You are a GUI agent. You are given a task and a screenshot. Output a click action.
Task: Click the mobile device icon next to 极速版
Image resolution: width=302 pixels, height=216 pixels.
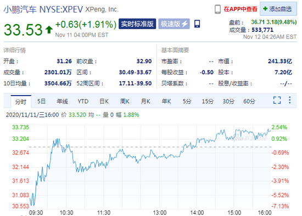pyautogui.click(x=197, y=24)
